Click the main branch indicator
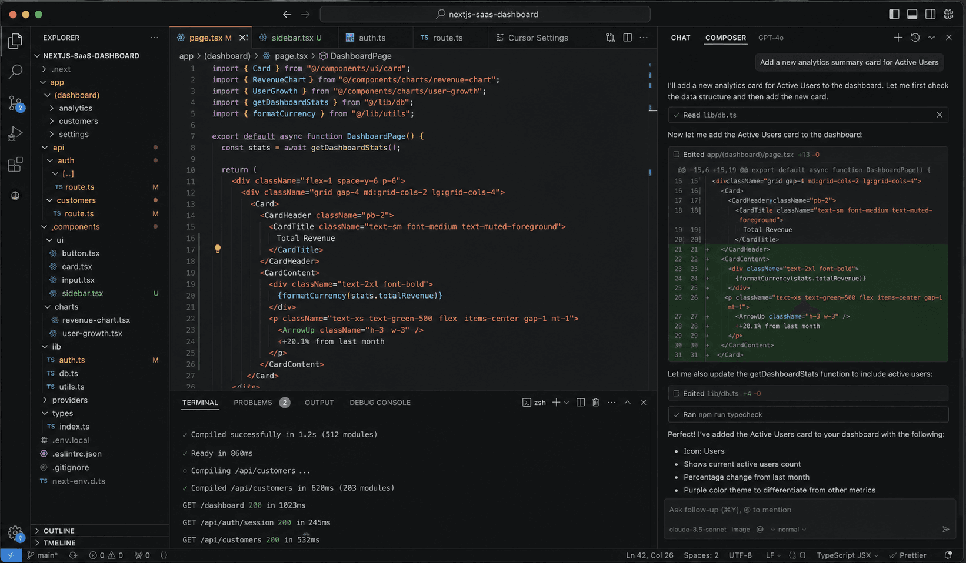Viewport: 966px width, 563px height. [x=42, y=555]
